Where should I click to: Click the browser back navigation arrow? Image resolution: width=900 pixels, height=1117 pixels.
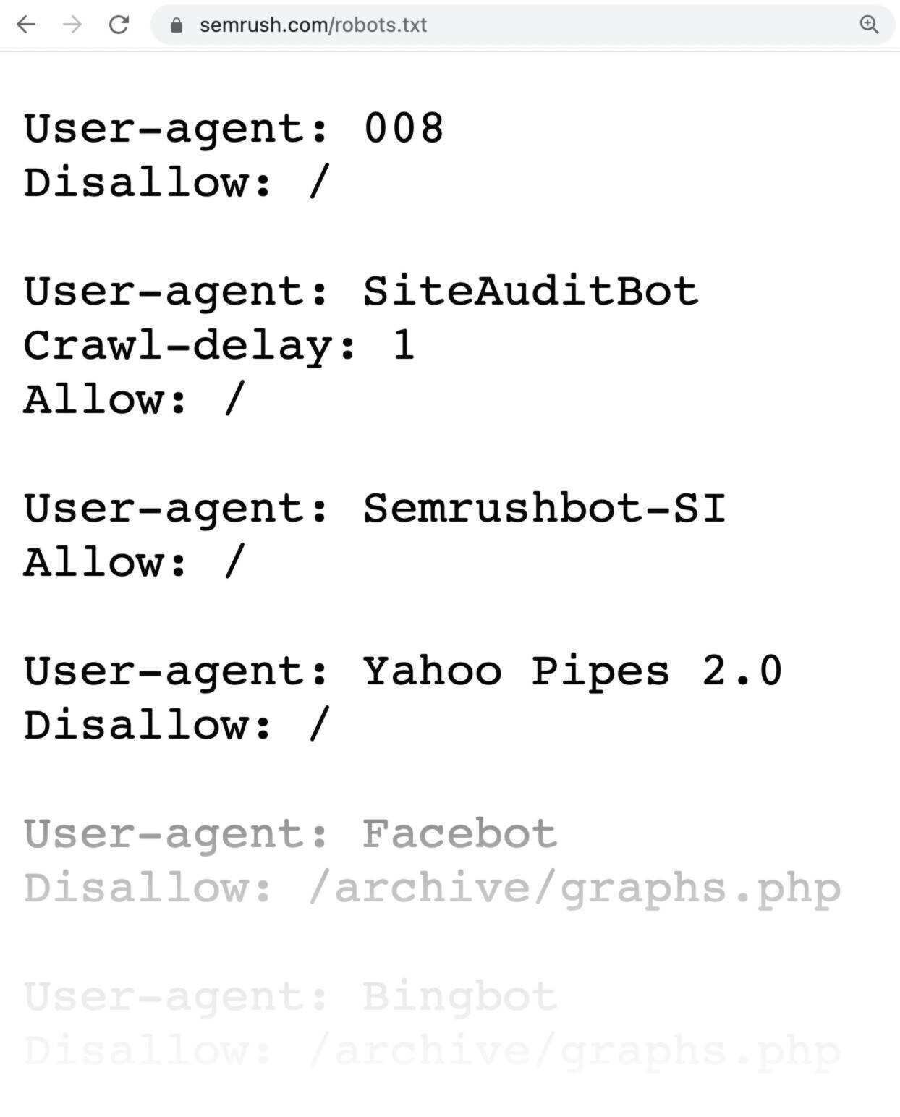point(27,25)
